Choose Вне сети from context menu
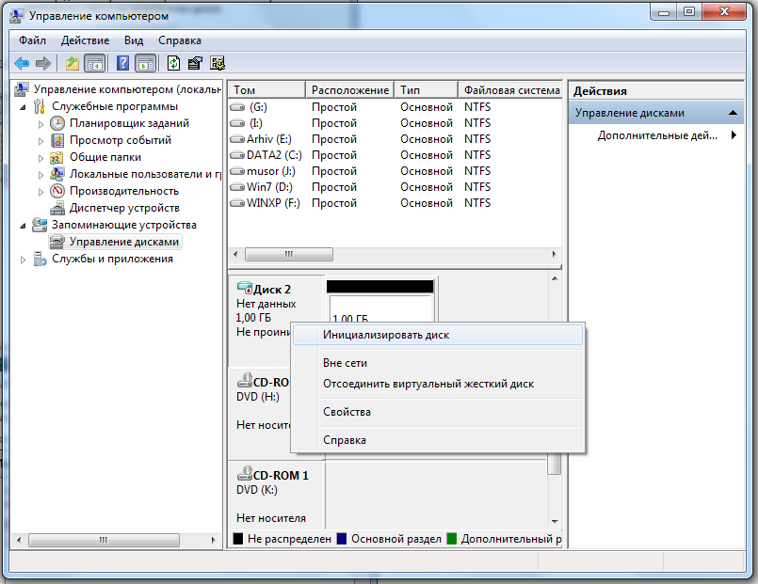 [x=438, y=363]
